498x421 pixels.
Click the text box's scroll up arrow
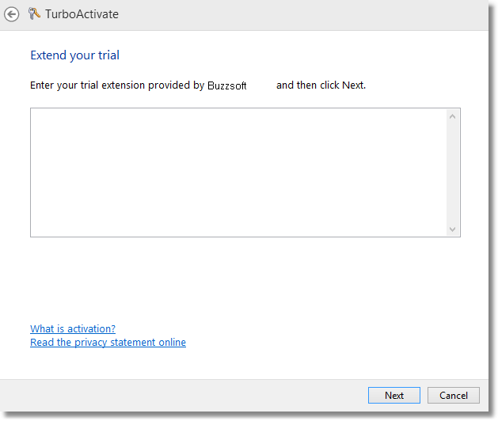[452, 117]
